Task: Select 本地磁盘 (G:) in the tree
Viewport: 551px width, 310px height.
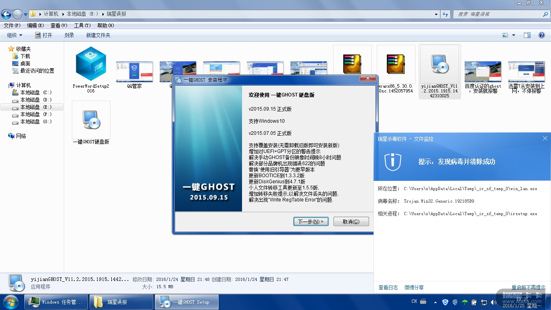Action: point(36,121)
